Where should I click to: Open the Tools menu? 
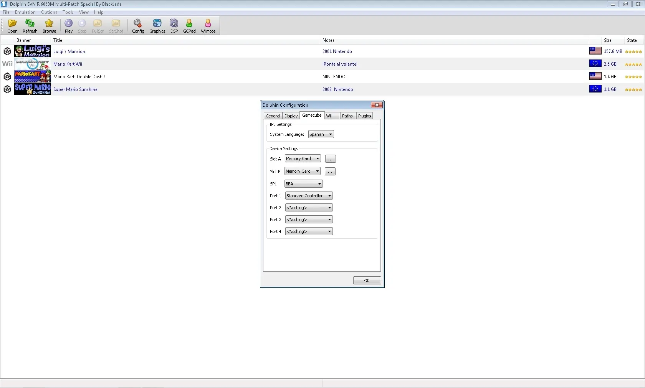[68, 12]
